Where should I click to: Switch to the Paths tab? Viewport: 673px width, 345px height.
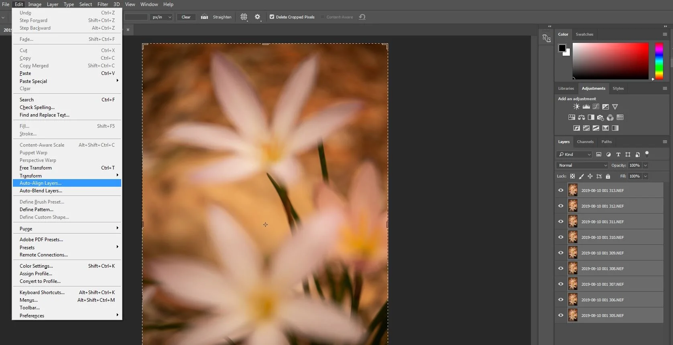606,142
